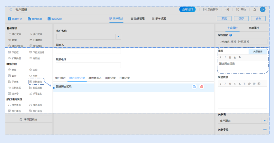Image resolution: width=274 pixels, height=143 pixels.
Task: Copy the 跟进历史记录 field using duplicate icon
Action: pyautogui.click(x=194, y=87)
